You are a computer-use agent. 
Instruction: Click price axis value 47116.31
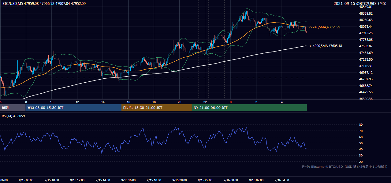[366, 66]
